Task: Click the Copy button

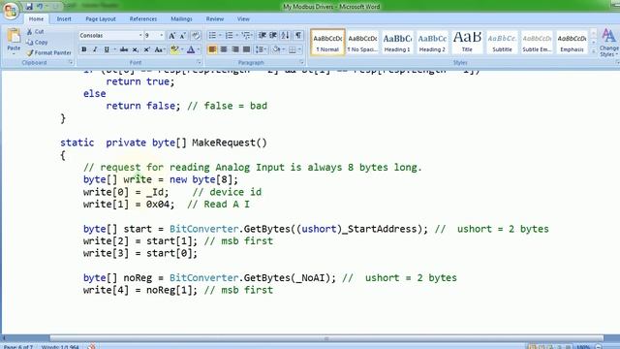Action: (37, 42)
